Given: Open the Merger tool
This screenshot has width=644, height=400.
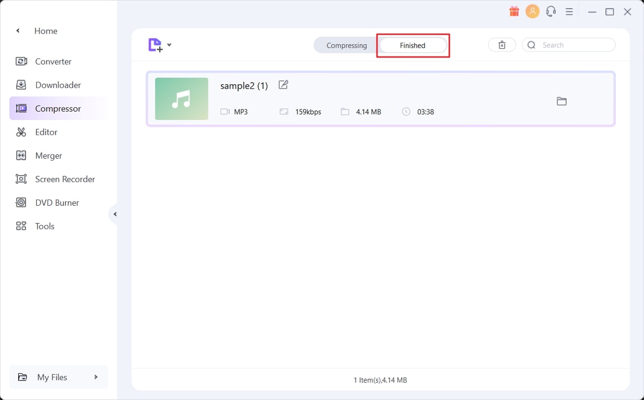Looking at the screenshot, I should click(49, 156).
